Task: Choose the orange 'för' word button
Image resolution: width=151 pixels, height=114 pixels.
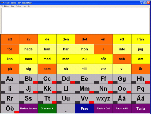Action: 10,49
